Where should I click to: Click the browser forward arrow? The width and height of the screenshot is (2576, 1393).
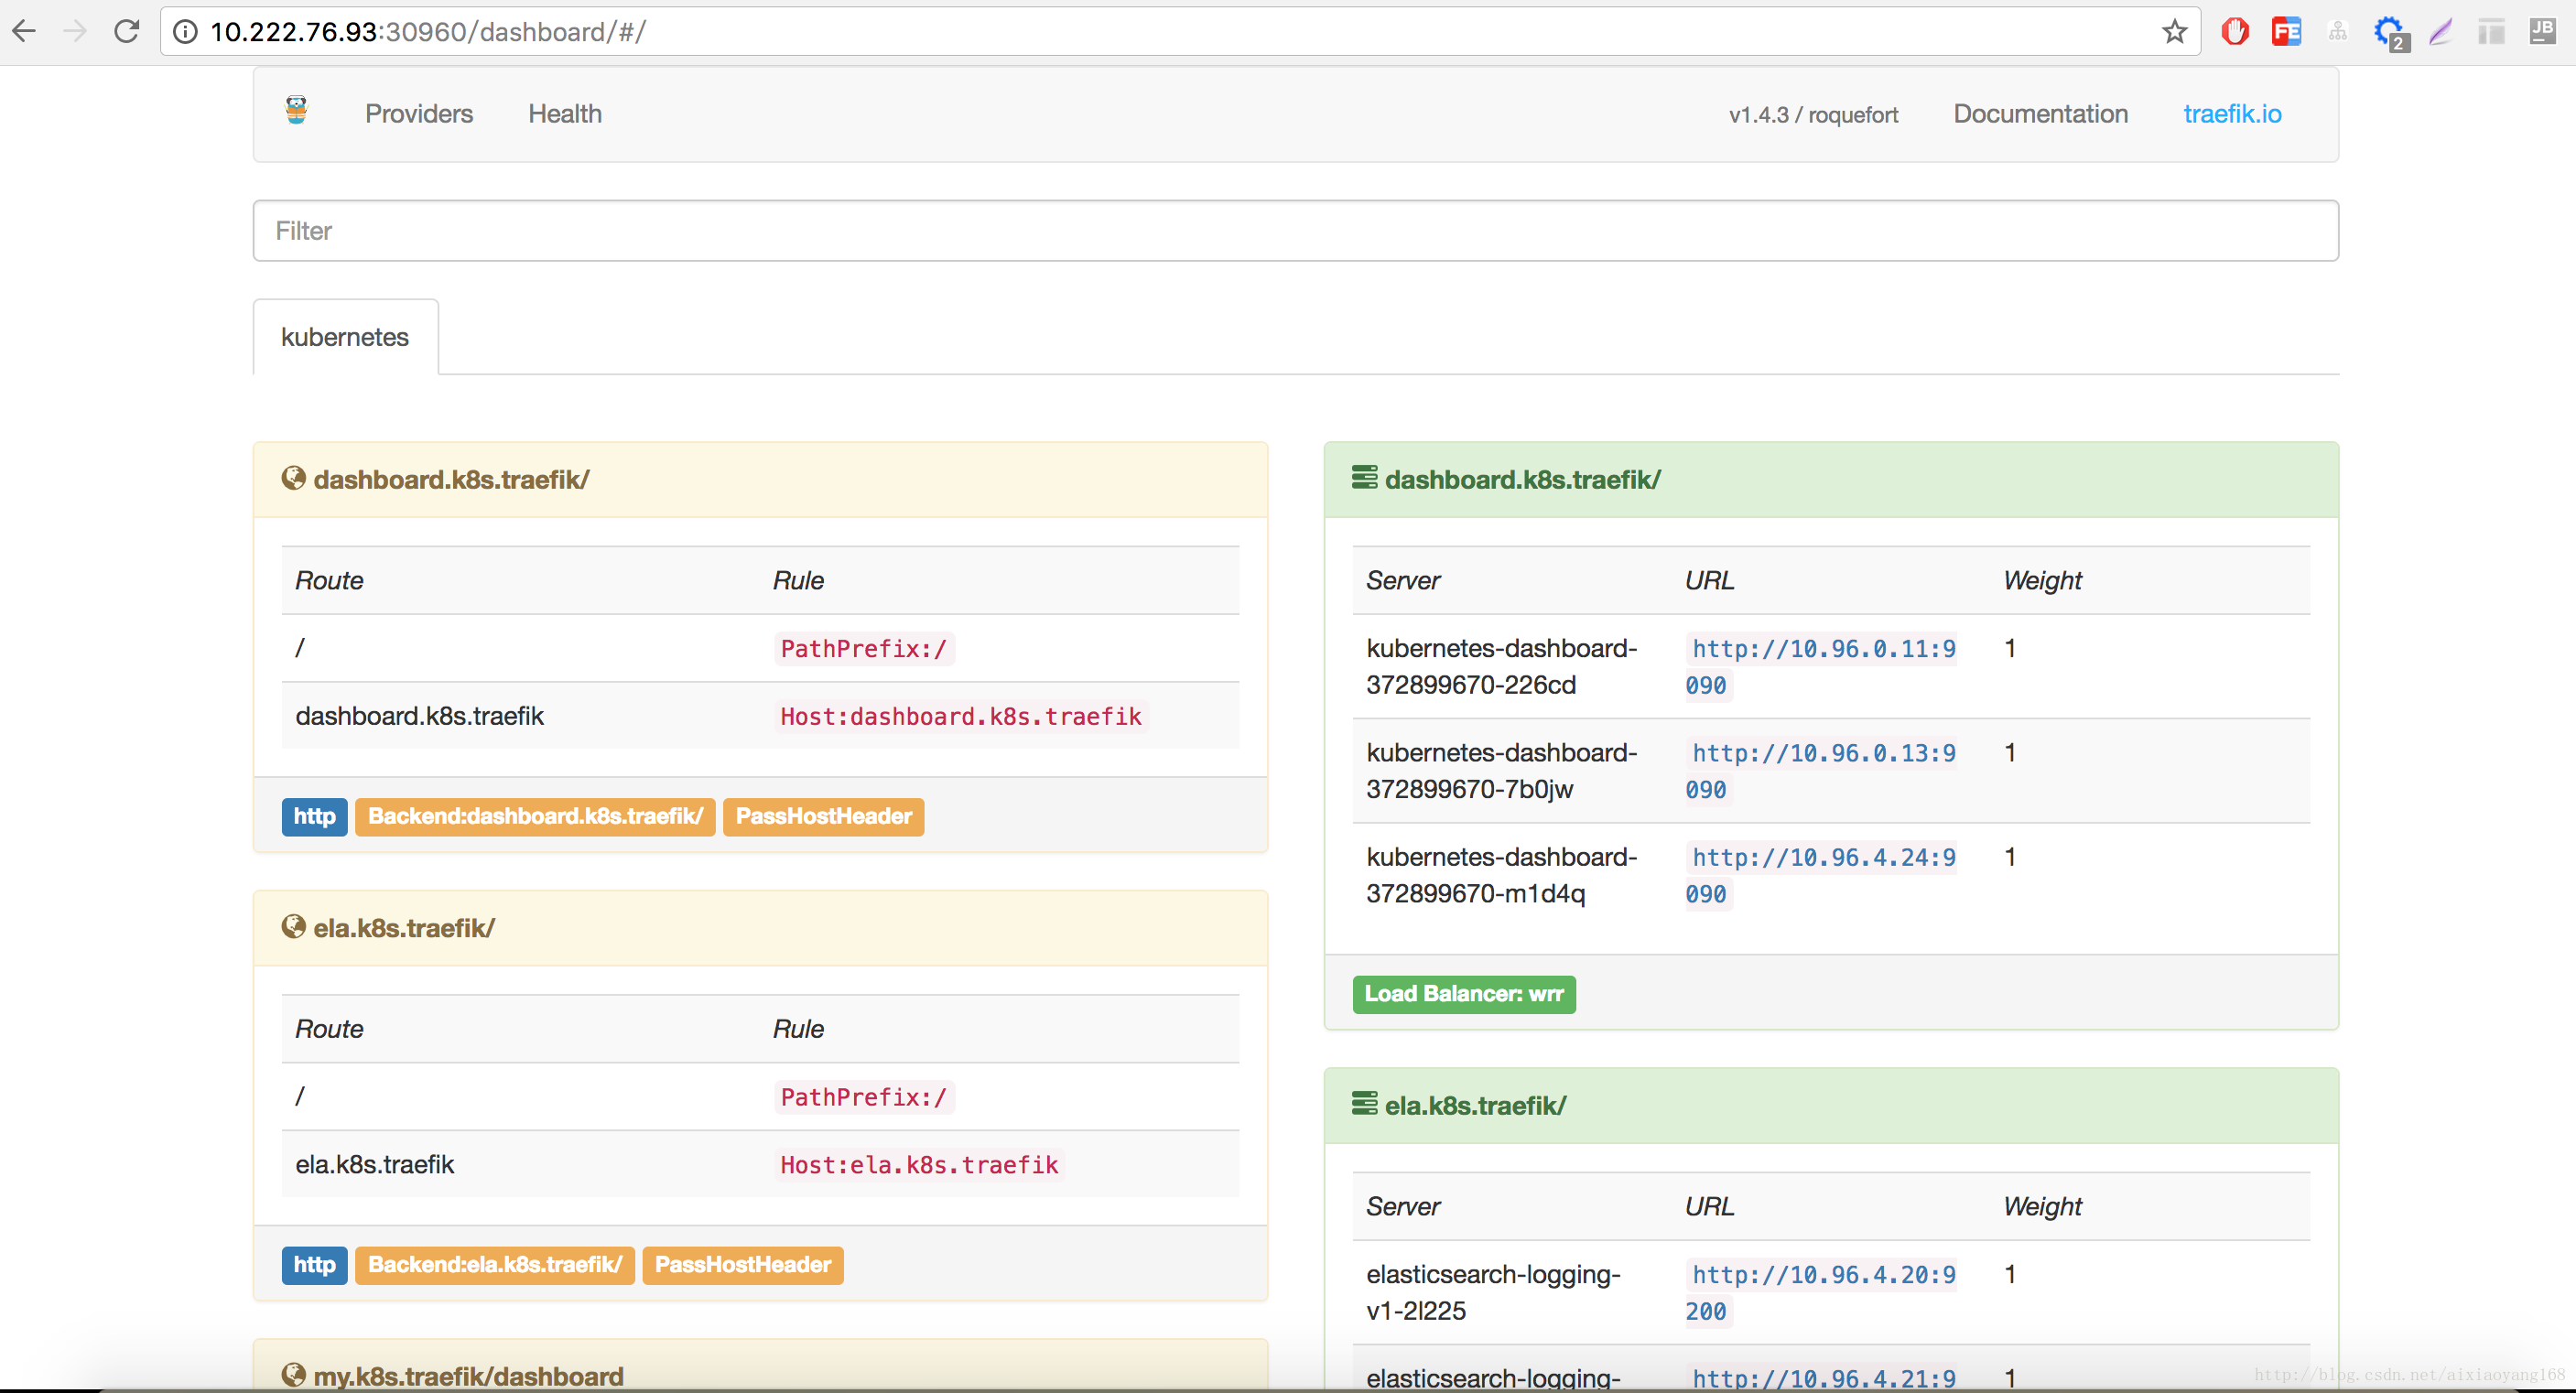coord(75,31)
